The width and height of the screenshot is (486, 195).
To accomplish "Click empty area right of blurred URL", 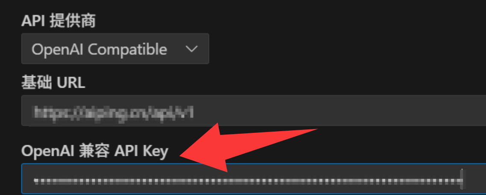I will coord(341,110).
